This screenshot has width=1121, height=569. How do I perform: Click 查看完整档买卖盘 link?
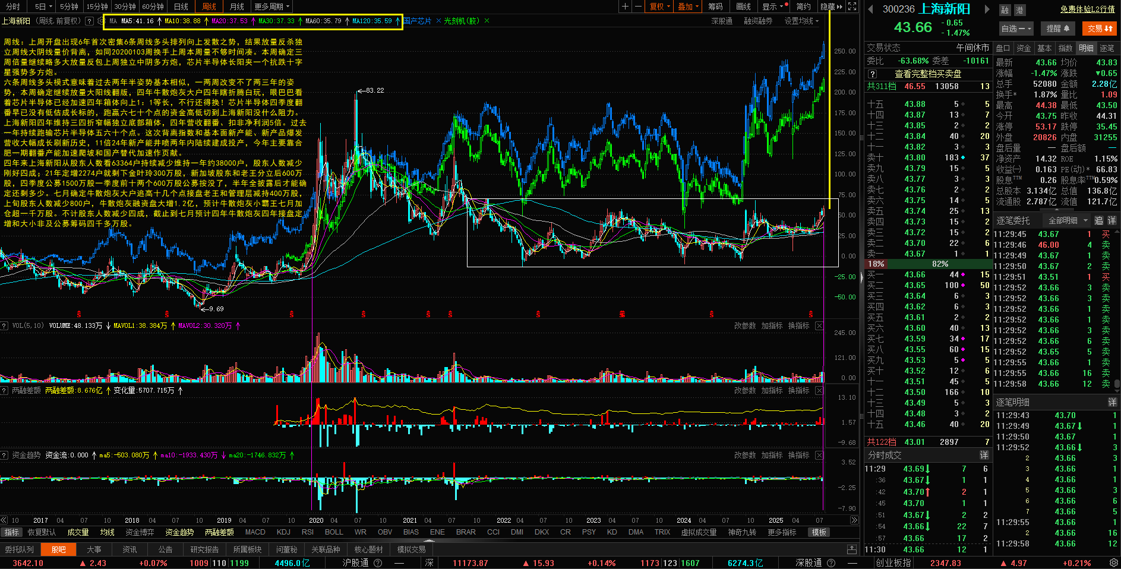(x=928, y=74)
